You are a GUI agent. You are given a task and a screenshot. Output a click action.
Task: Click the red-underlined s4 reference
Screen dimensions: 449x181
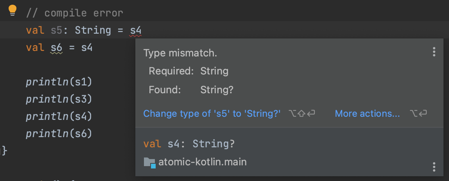click(136, 30)
